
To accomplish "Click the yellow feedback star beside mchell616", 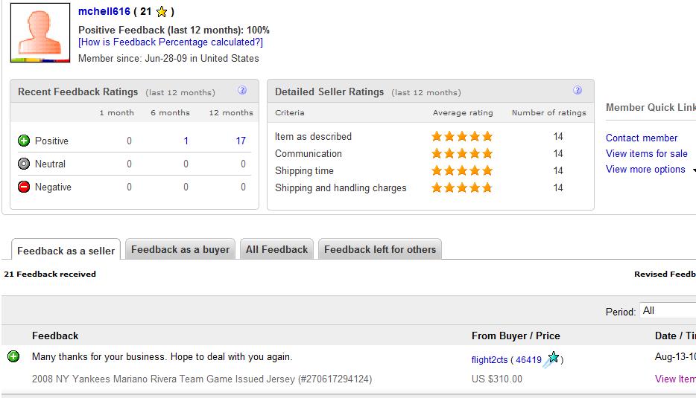I will (162, 12).
